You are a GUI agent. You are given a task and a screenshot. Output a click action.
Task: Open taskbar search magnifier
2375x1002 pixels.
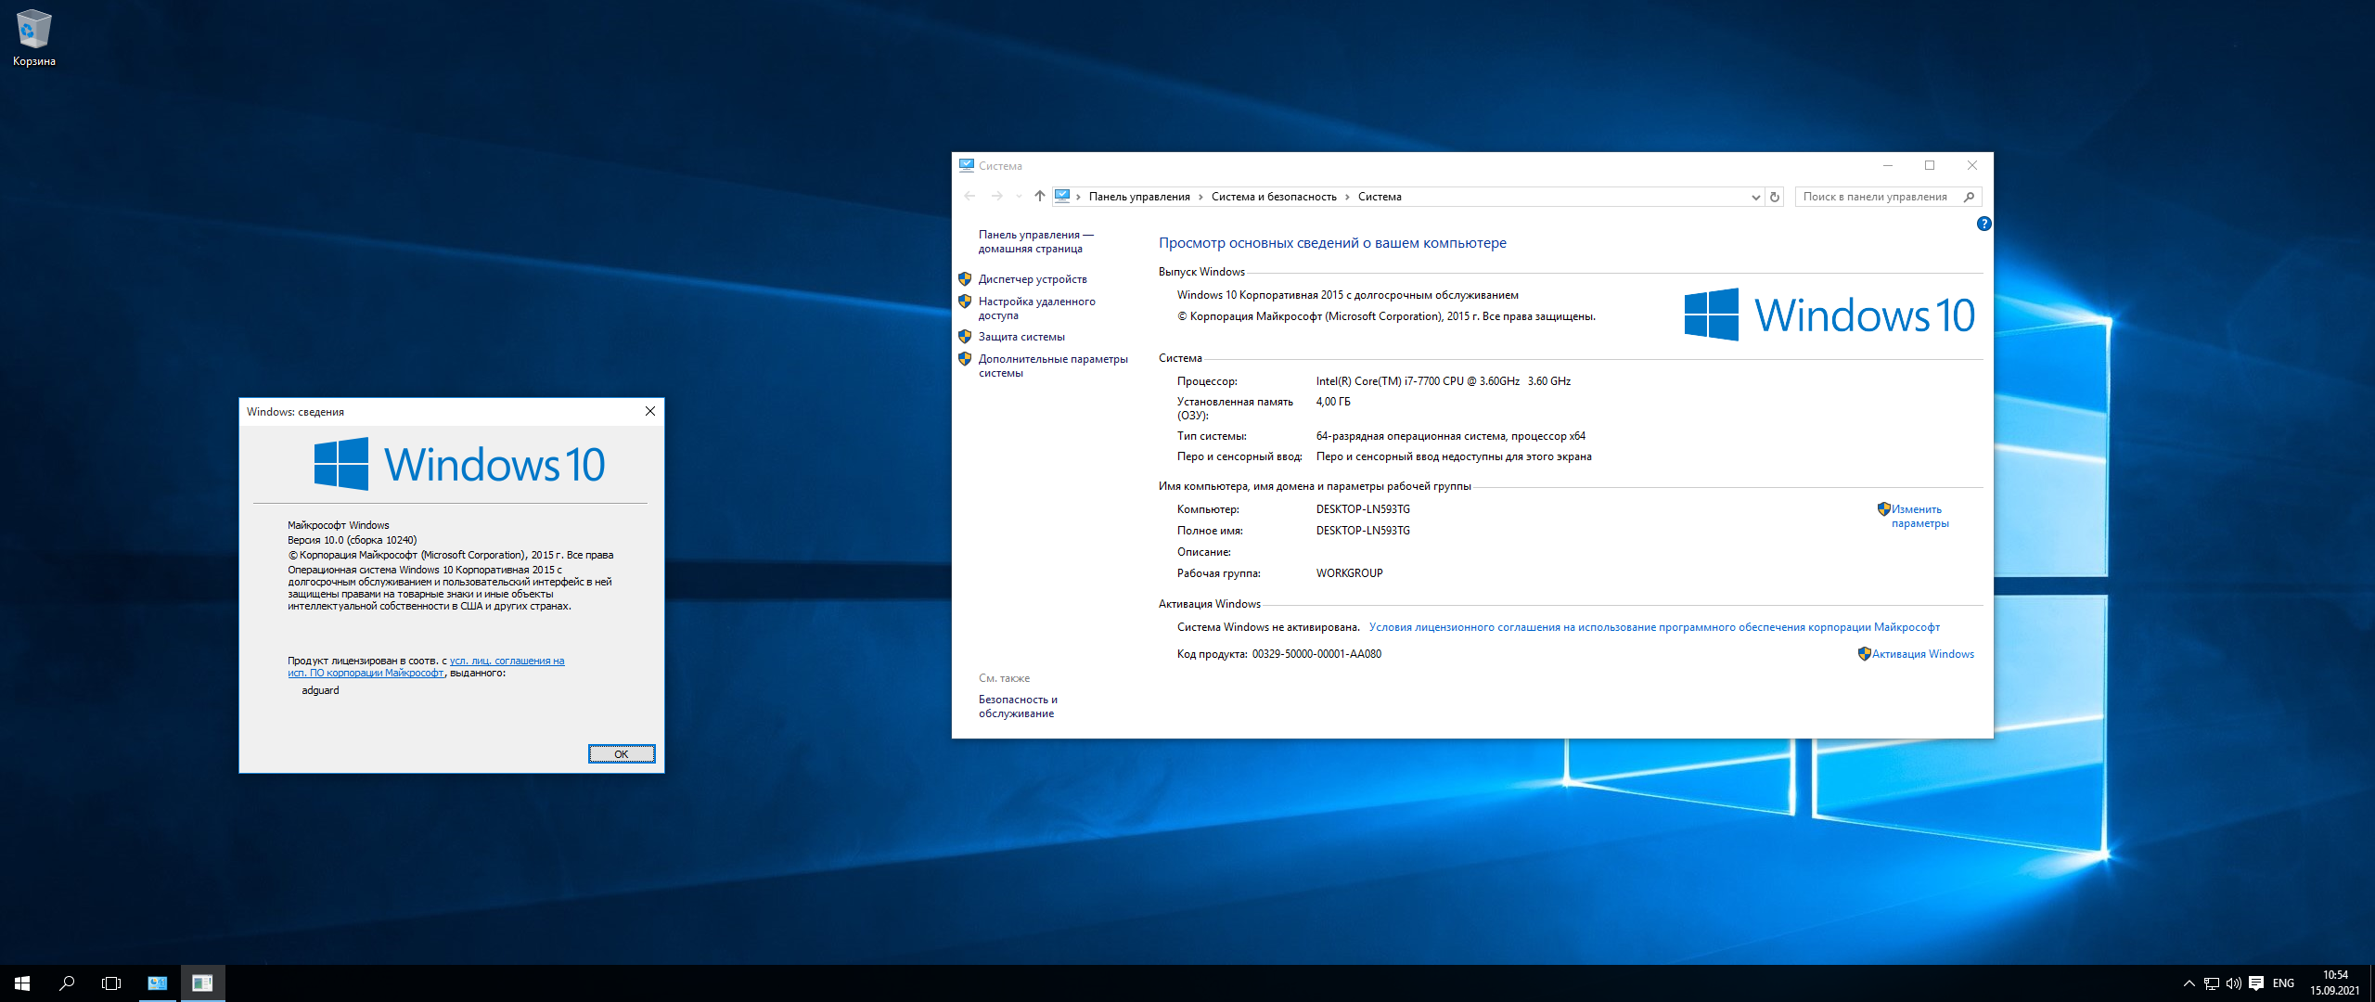click(x=67, y=983)
